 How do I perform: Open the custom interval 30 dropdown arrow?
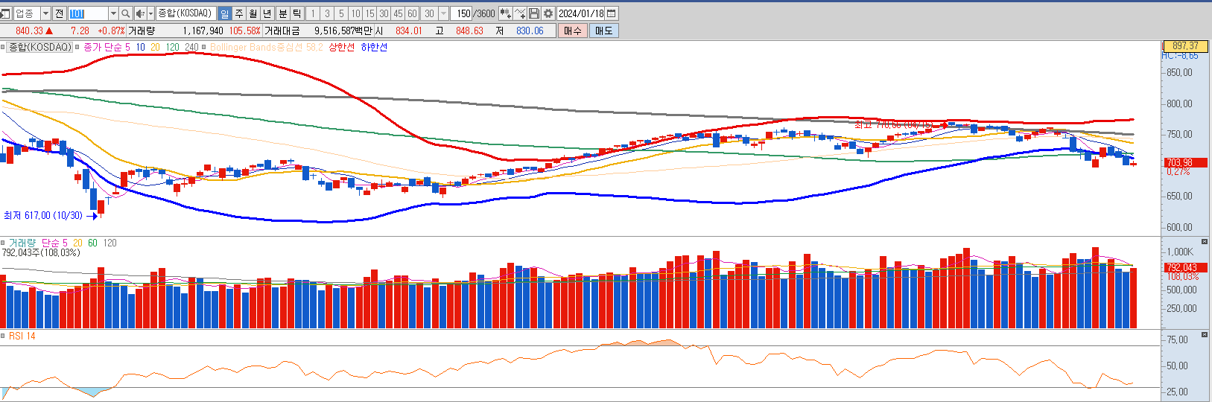point(443,13)
